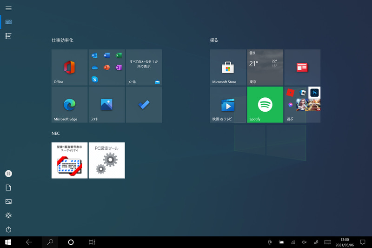Expand the hamburger menu at top left
Viewport: 372px width, 248px height.
coord(8,8)
